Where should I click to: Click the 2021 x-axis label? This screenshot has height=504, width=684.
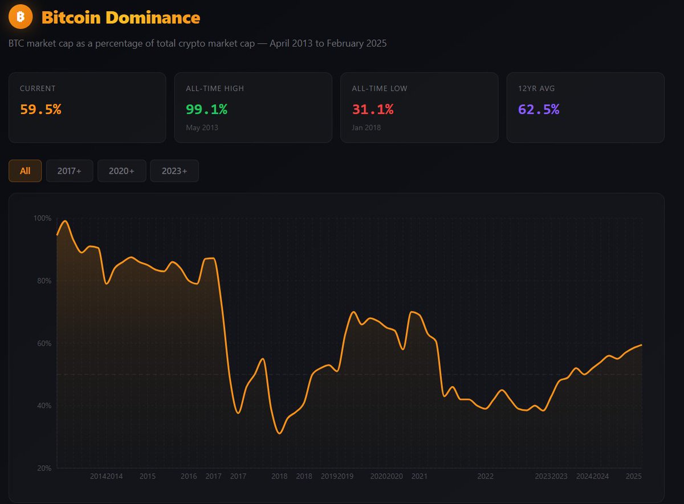(x=420, y=476)
